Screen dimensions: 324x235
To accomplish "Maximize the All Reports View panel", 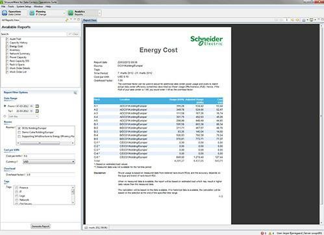I will (x=79, y=19).
